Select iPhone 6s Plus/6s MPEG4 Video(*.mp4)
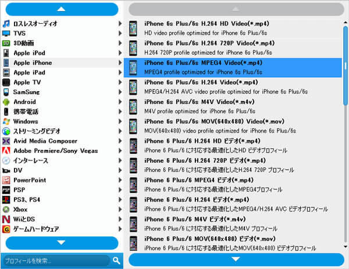Screen dimensions: 349x269 pyautogui.click(x=233, y=67)
